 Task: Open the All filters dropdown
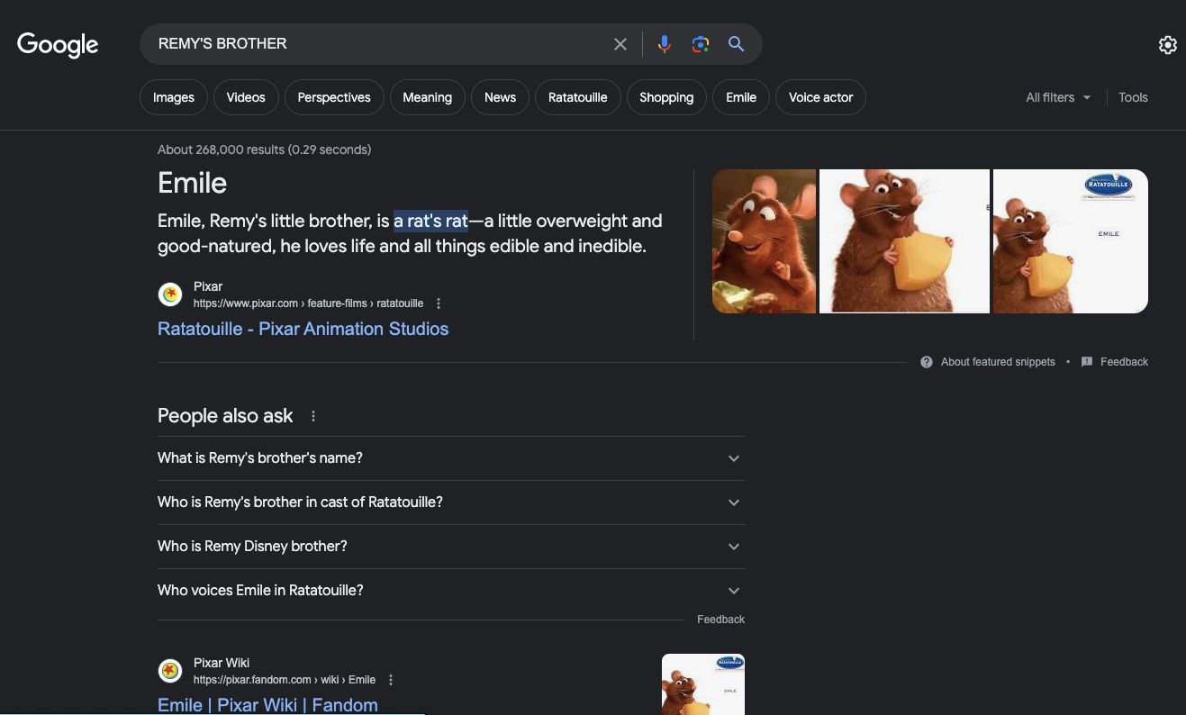click(1058, 97)
